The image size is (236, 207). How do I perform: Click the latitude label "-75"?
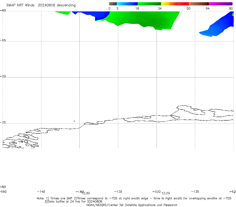3,123
